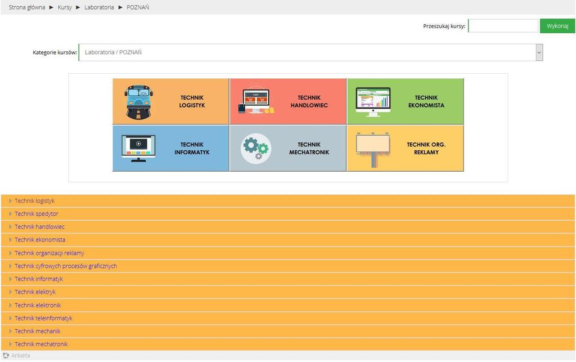Viewport: 576px width, 362px height.
Task: Open the Technik logistyk list link
Action: tap(34, 201)
